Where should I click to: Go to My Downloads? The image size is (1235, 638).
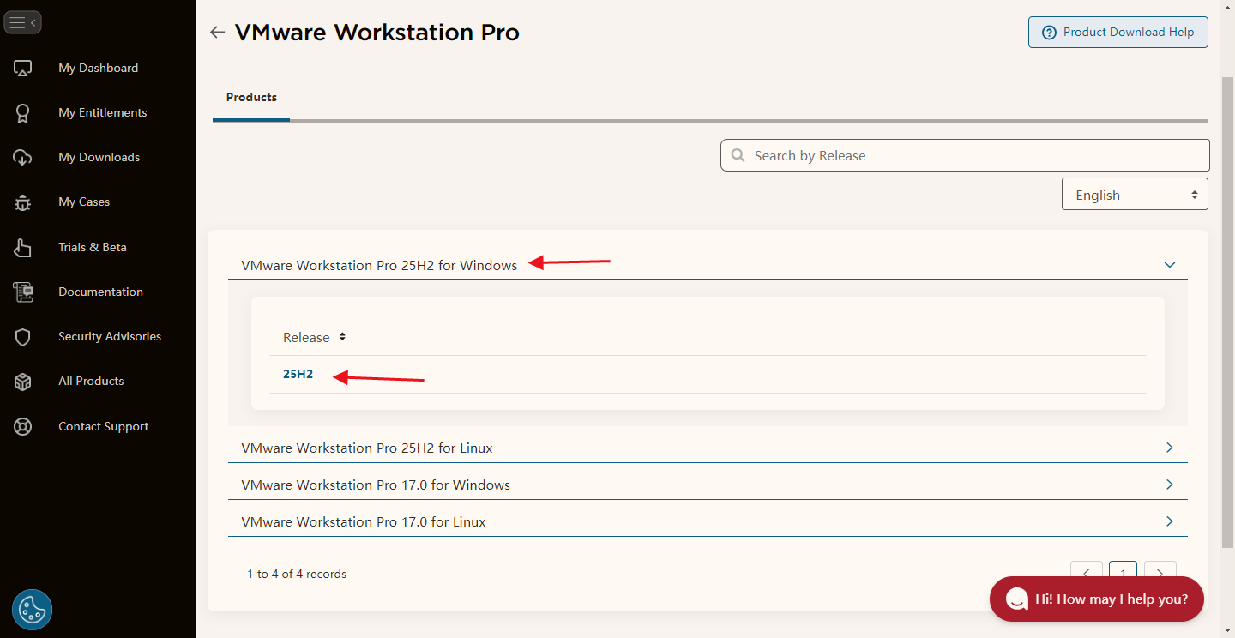pos(99,157)
